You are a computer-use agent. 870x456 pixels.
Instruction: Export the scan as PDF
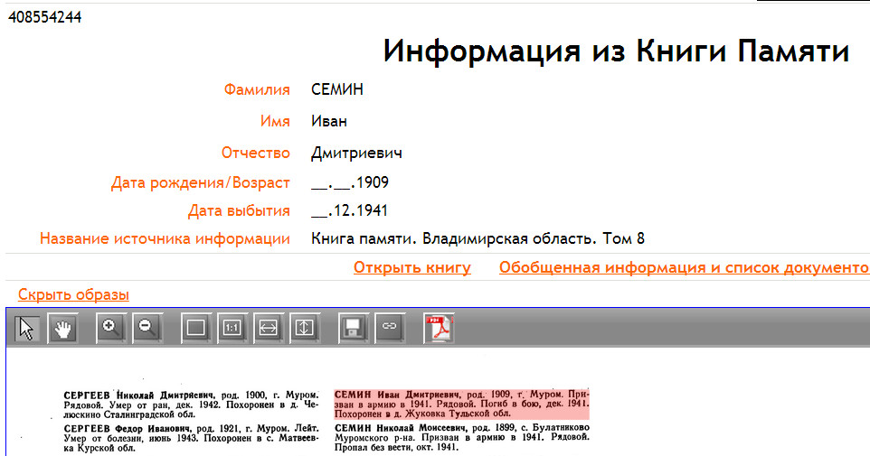(x=439, y=328)
